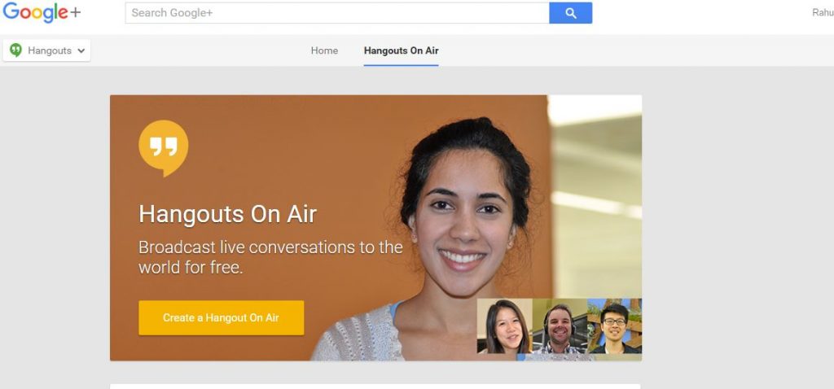Image resolution: width=834 pixels, height=389 pixels.
Task: Click the 'Broadcast live conversations' tagline text
Action: pyautogui.click(x=270, y=256)
